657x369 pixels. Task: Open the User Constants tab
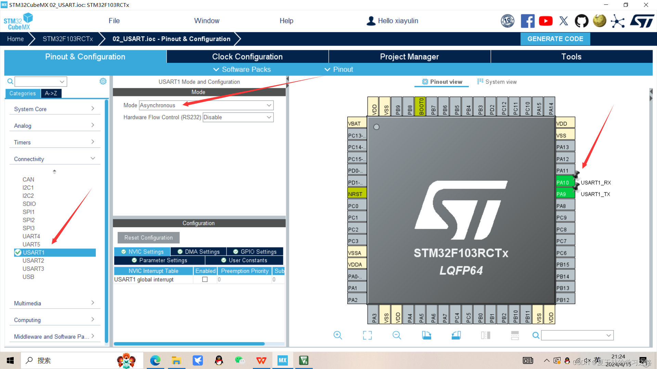244,260
